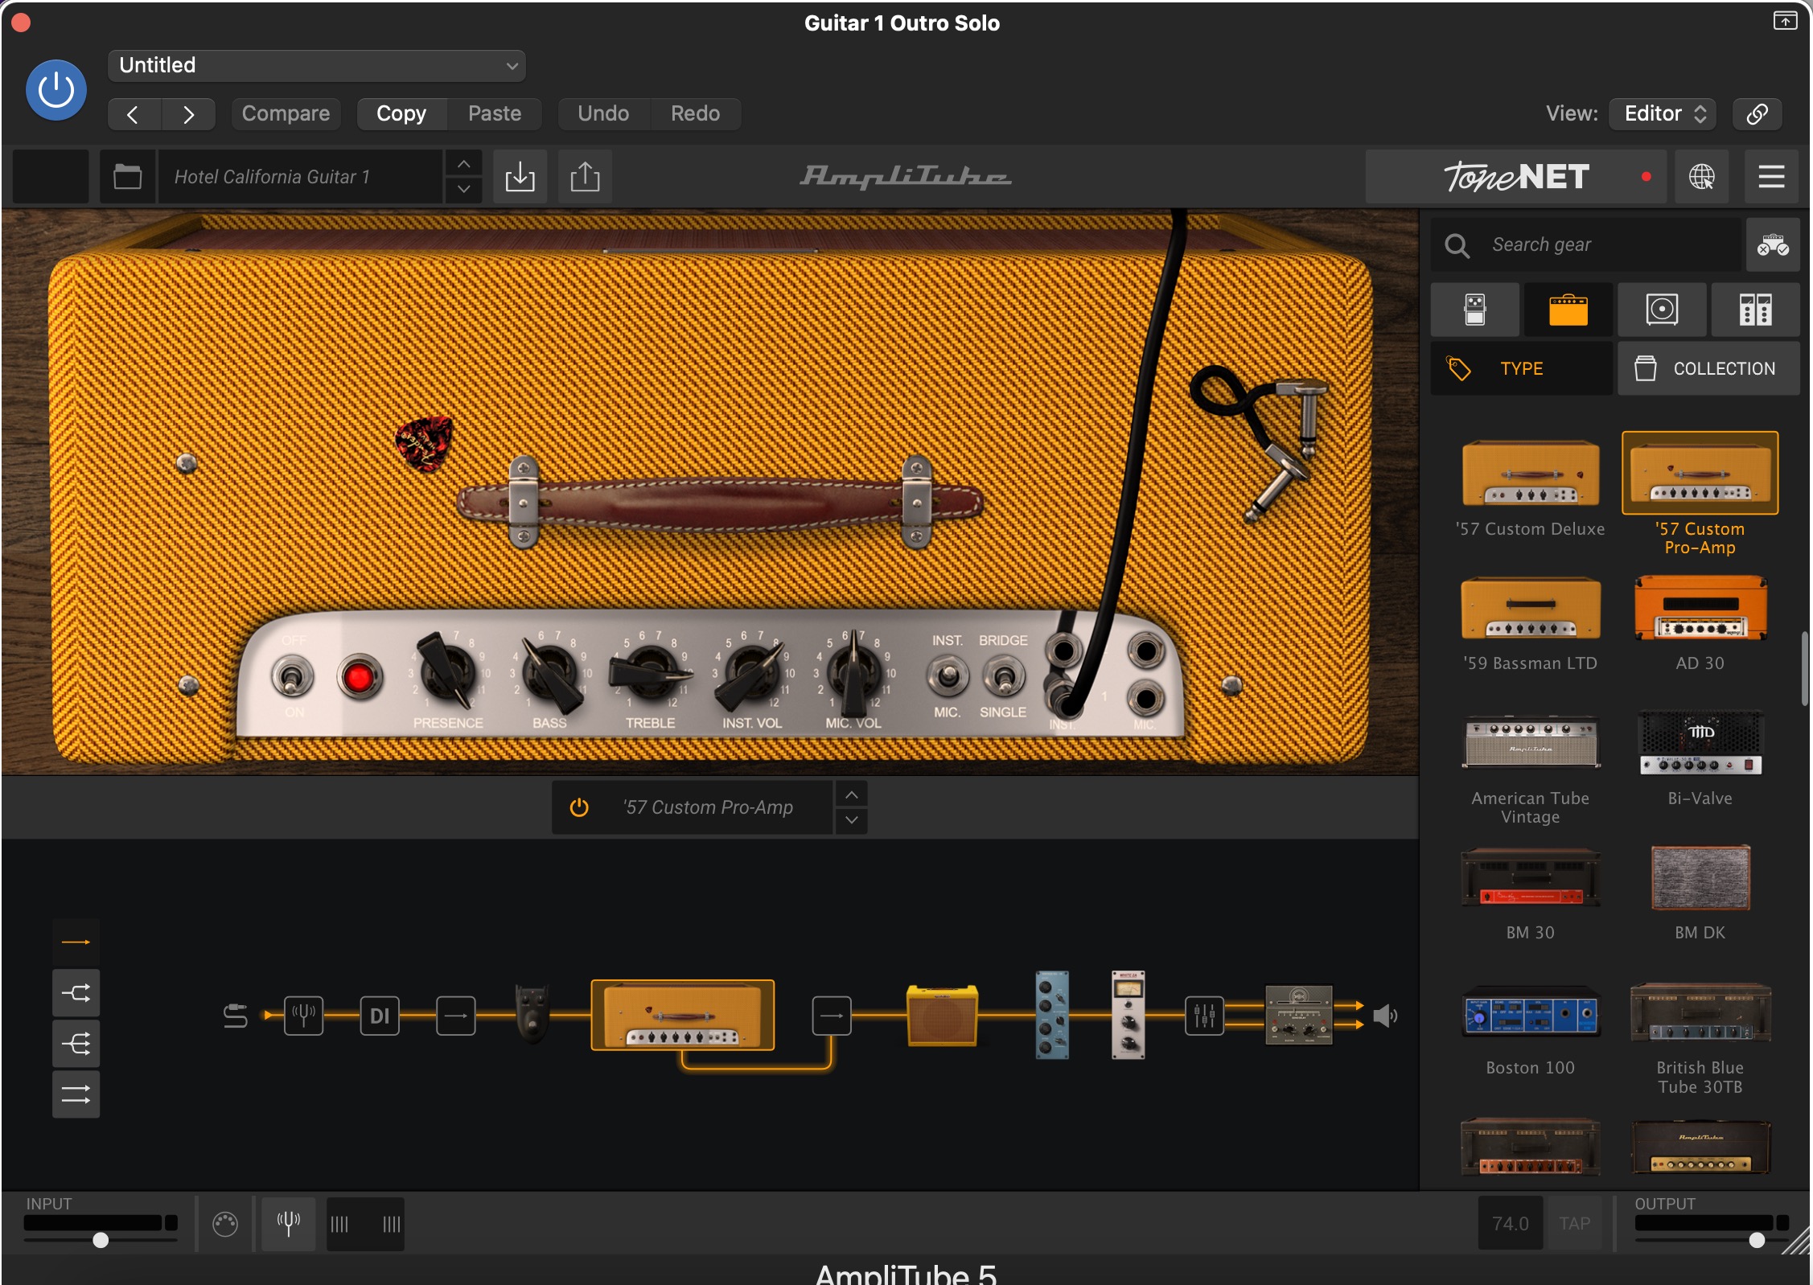Open the hamburger main menu
This screenshot has height=1285, width=1813.
pos(1771,176)
